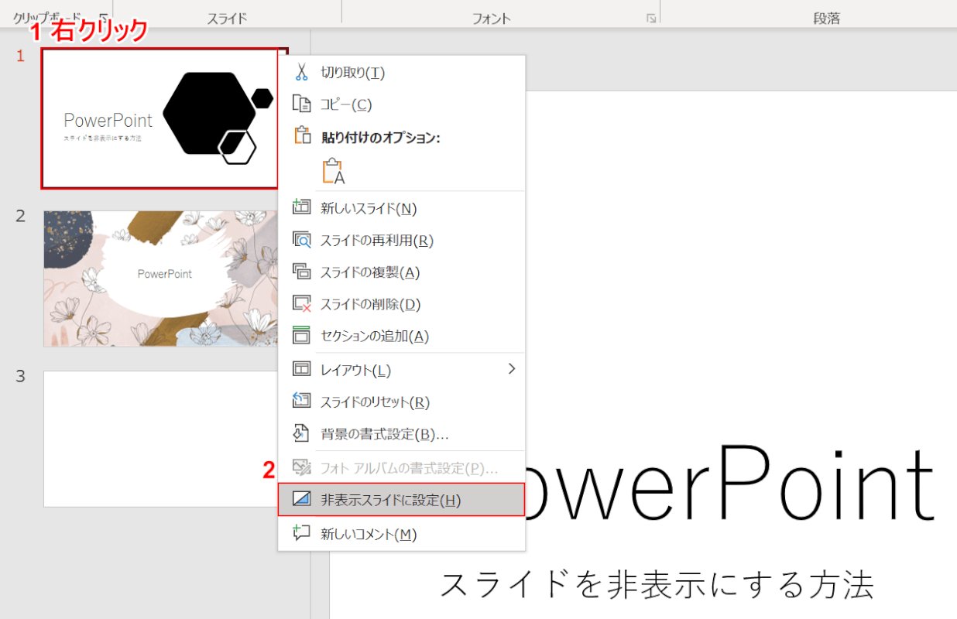Click the Reuse Slides magnifier icon
Screen dimensions: 957x619
pos(301,240)
